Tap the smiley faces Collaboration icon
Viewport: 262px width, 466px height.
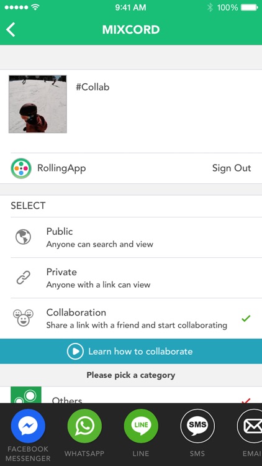coord(23,318)
